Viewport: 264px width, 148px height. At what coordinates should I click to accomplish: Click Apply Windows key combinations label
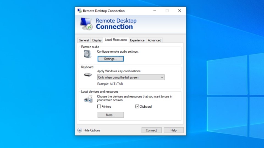click(x=119, y=71)
